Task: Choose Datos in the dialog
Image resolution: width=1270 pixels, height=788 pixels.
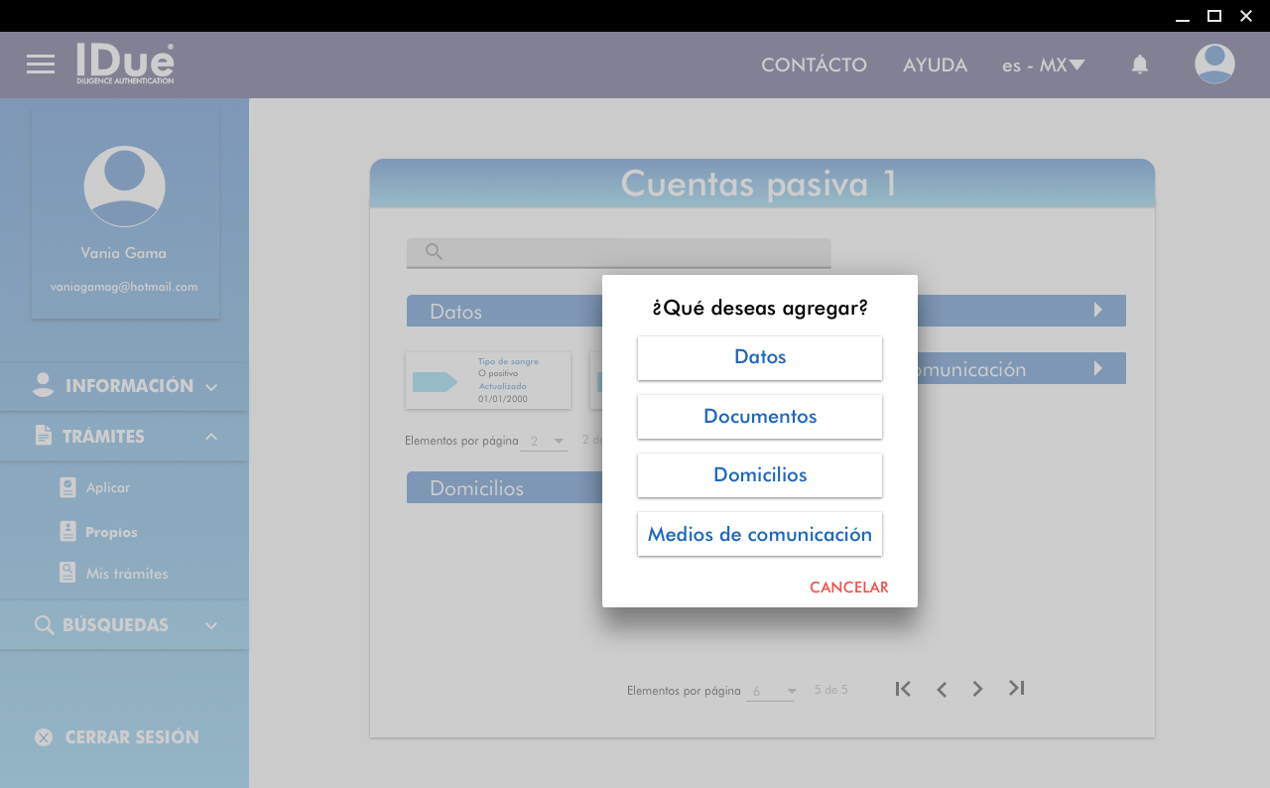Action: tap(760, 357)
